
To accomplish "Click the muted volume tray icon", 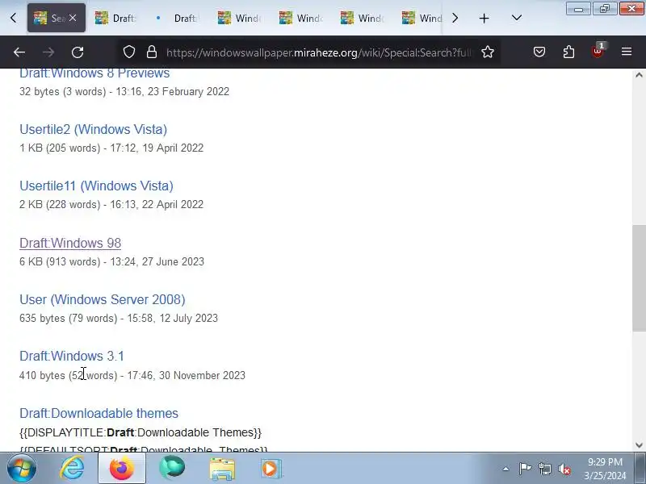I will (564, 469).
